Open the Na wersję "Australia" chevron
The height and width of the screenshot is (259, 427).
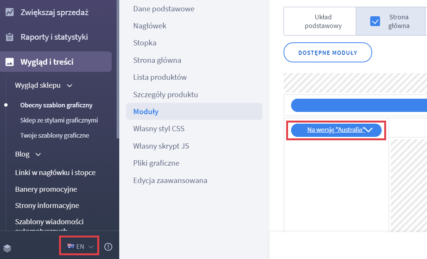(369, 130)
